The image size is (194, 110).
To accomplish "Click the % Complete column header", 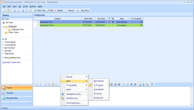I will pyautogui.click(x=136, y=19).
